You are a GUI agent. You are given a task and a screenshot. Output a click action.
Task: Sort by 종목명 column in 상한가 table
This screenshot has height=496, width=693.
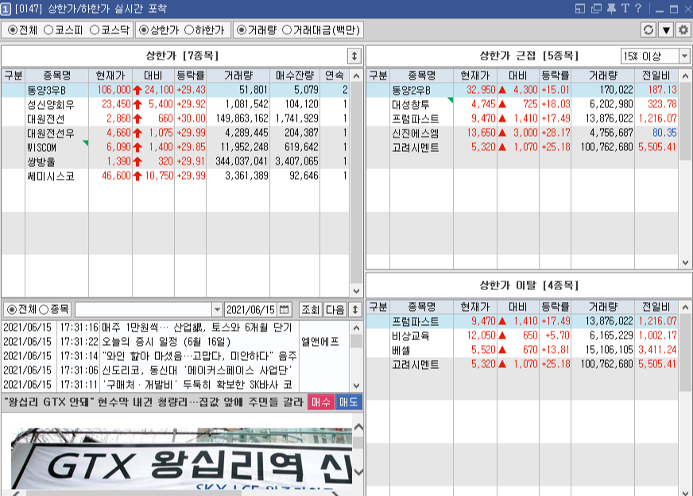click(x=56, y=76)
